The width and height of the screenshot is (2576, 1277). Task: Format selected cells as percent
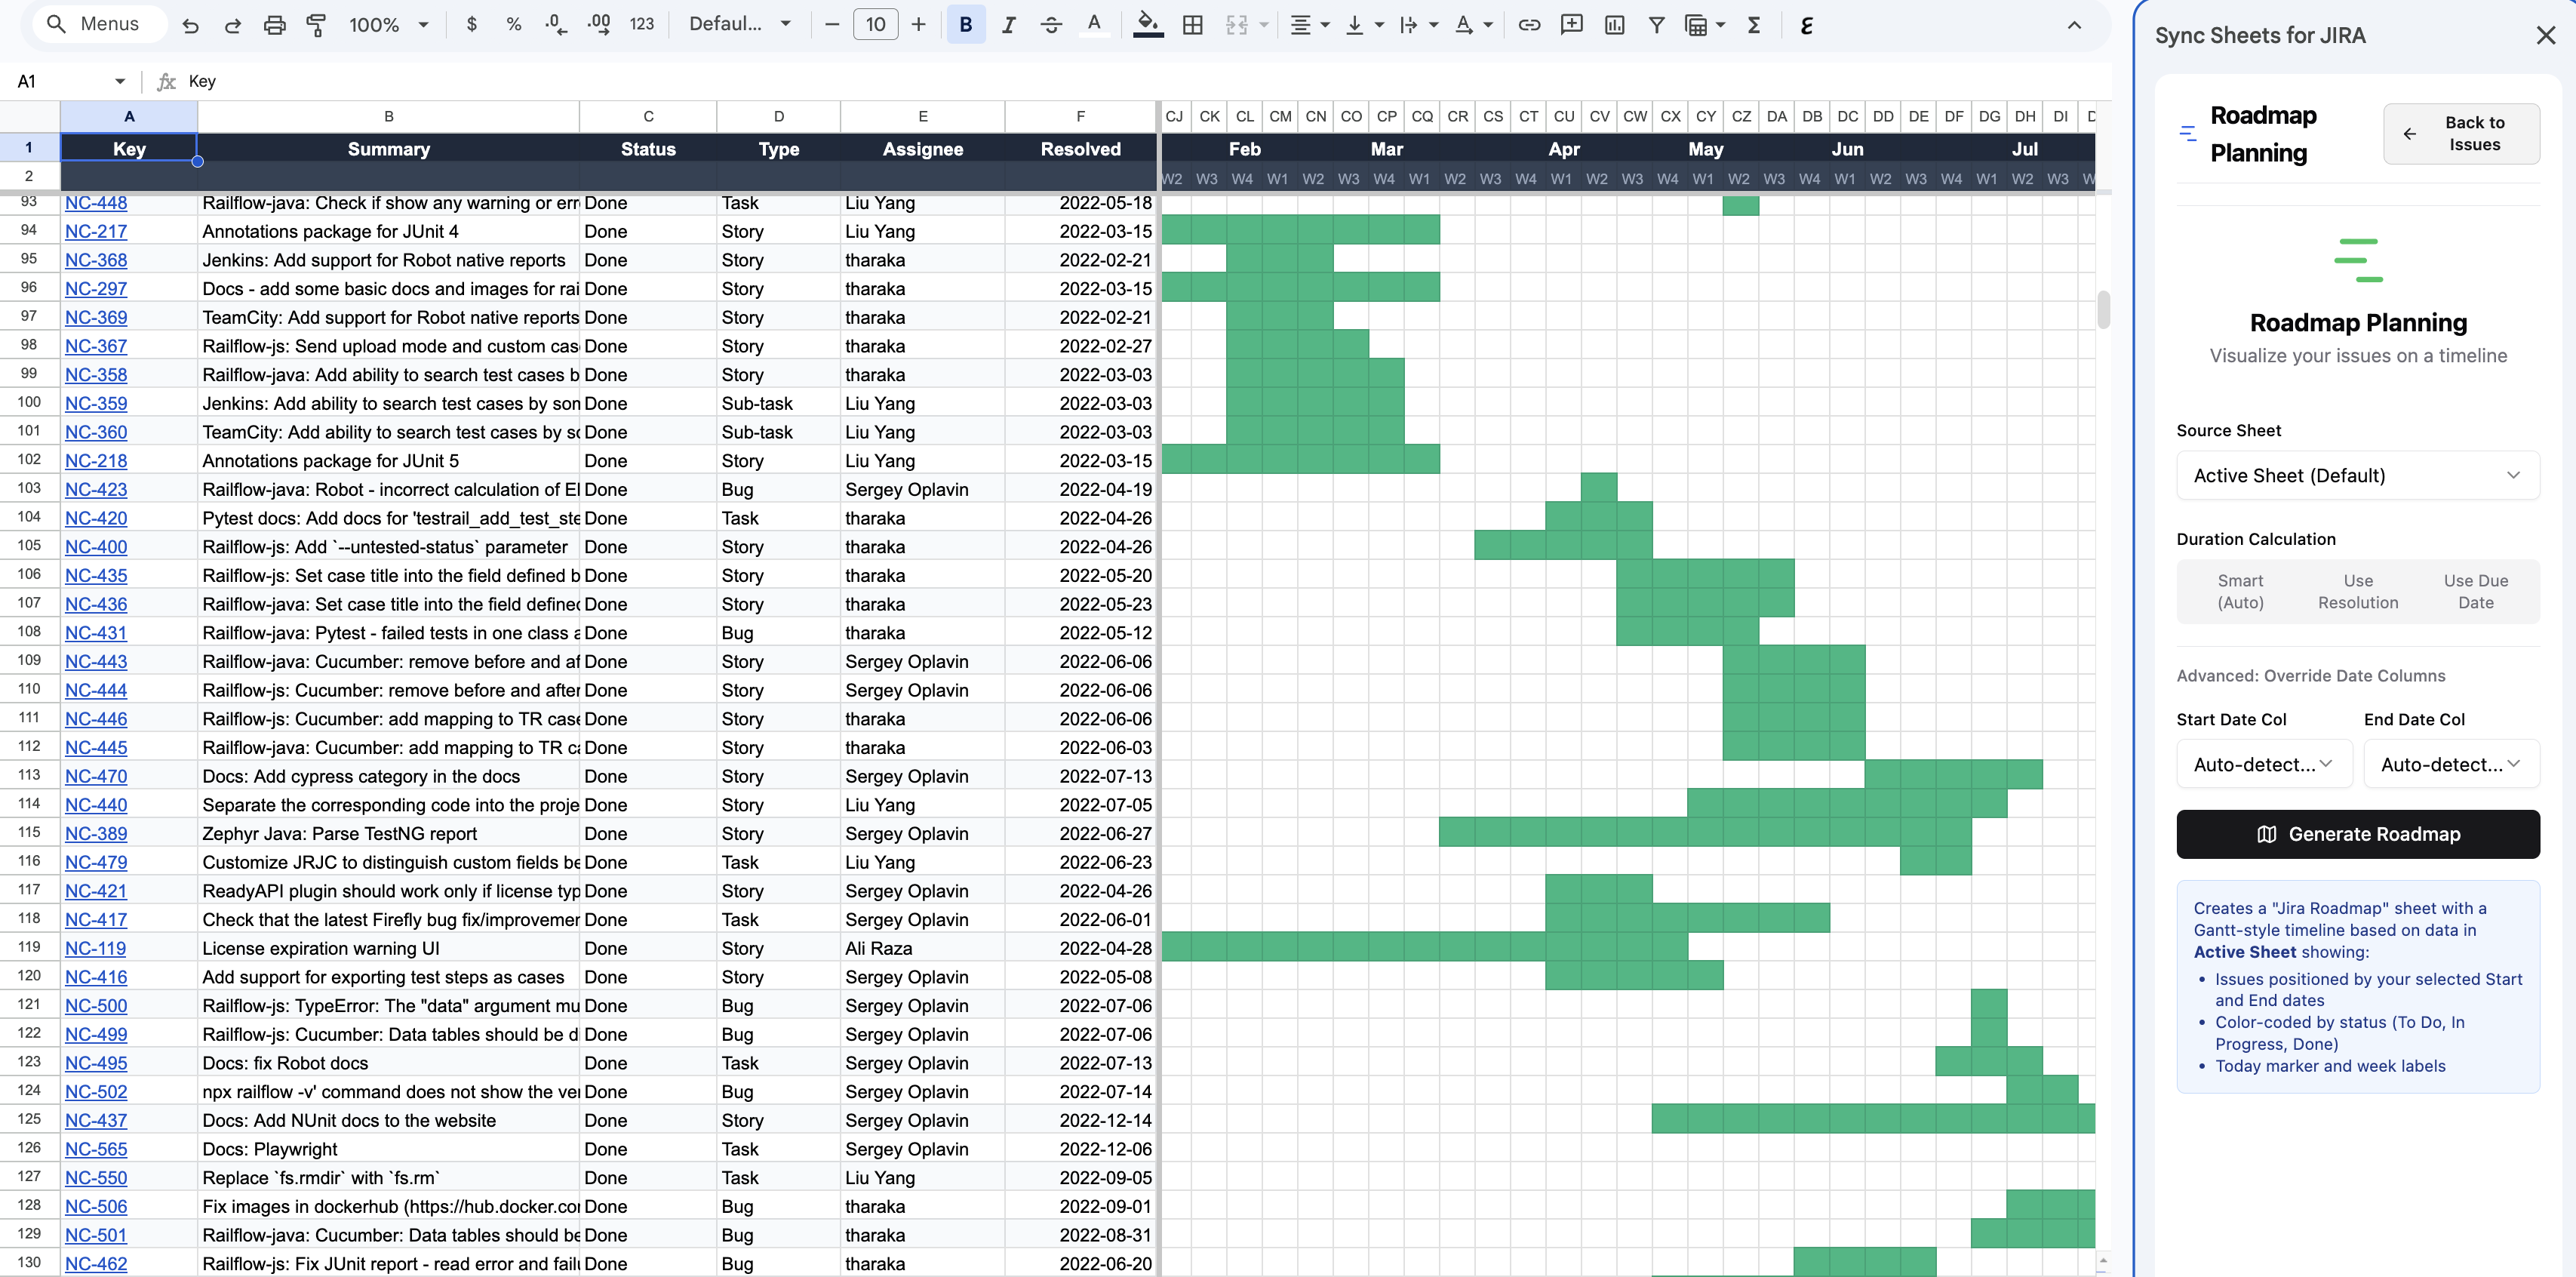click(513, 24)
